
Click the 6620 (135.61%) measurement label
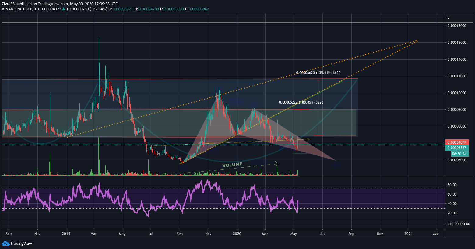tap(318, 73)
